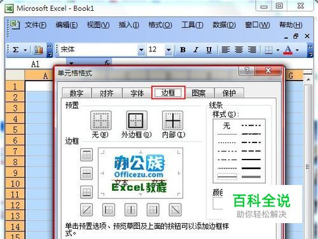Toggle the left border button
The image size is (318, 239).
109,210
